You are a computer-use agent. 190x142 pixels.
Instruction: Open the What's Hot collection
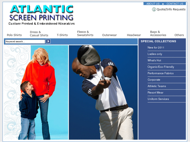coord(154,60)
